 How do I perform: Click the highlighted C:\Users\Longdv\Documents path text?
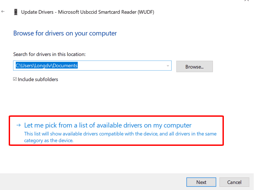(47, 66)
